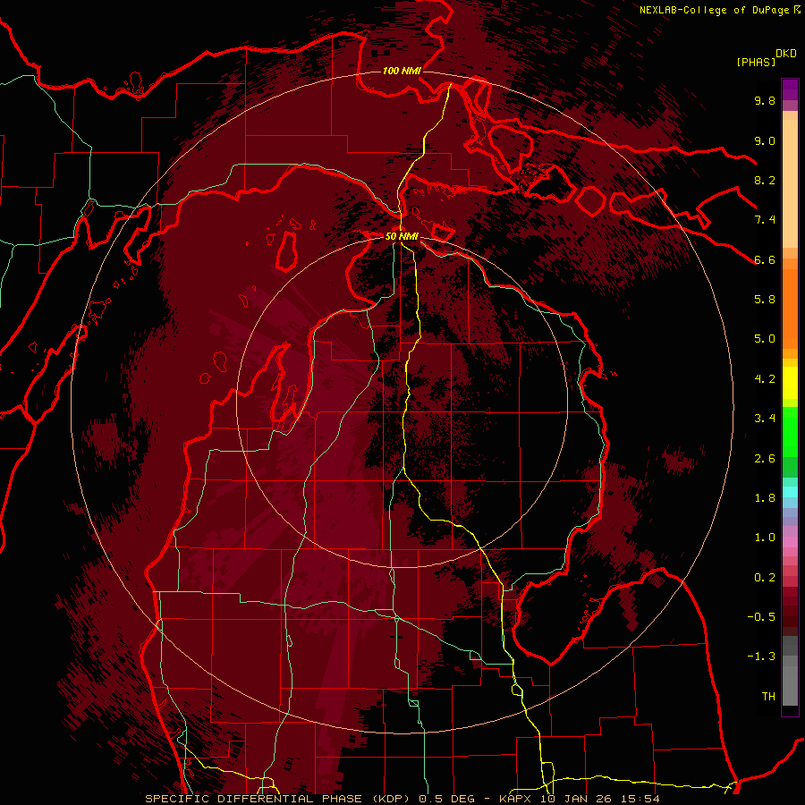Viewport: 805px width, 805px height.
Task: Click the 0.2 value on the legend
Action: click(765, 578)
